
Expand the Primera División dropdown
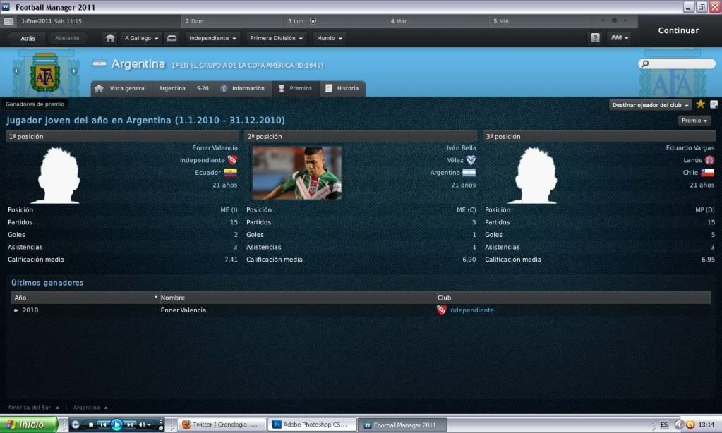point(276,38)
